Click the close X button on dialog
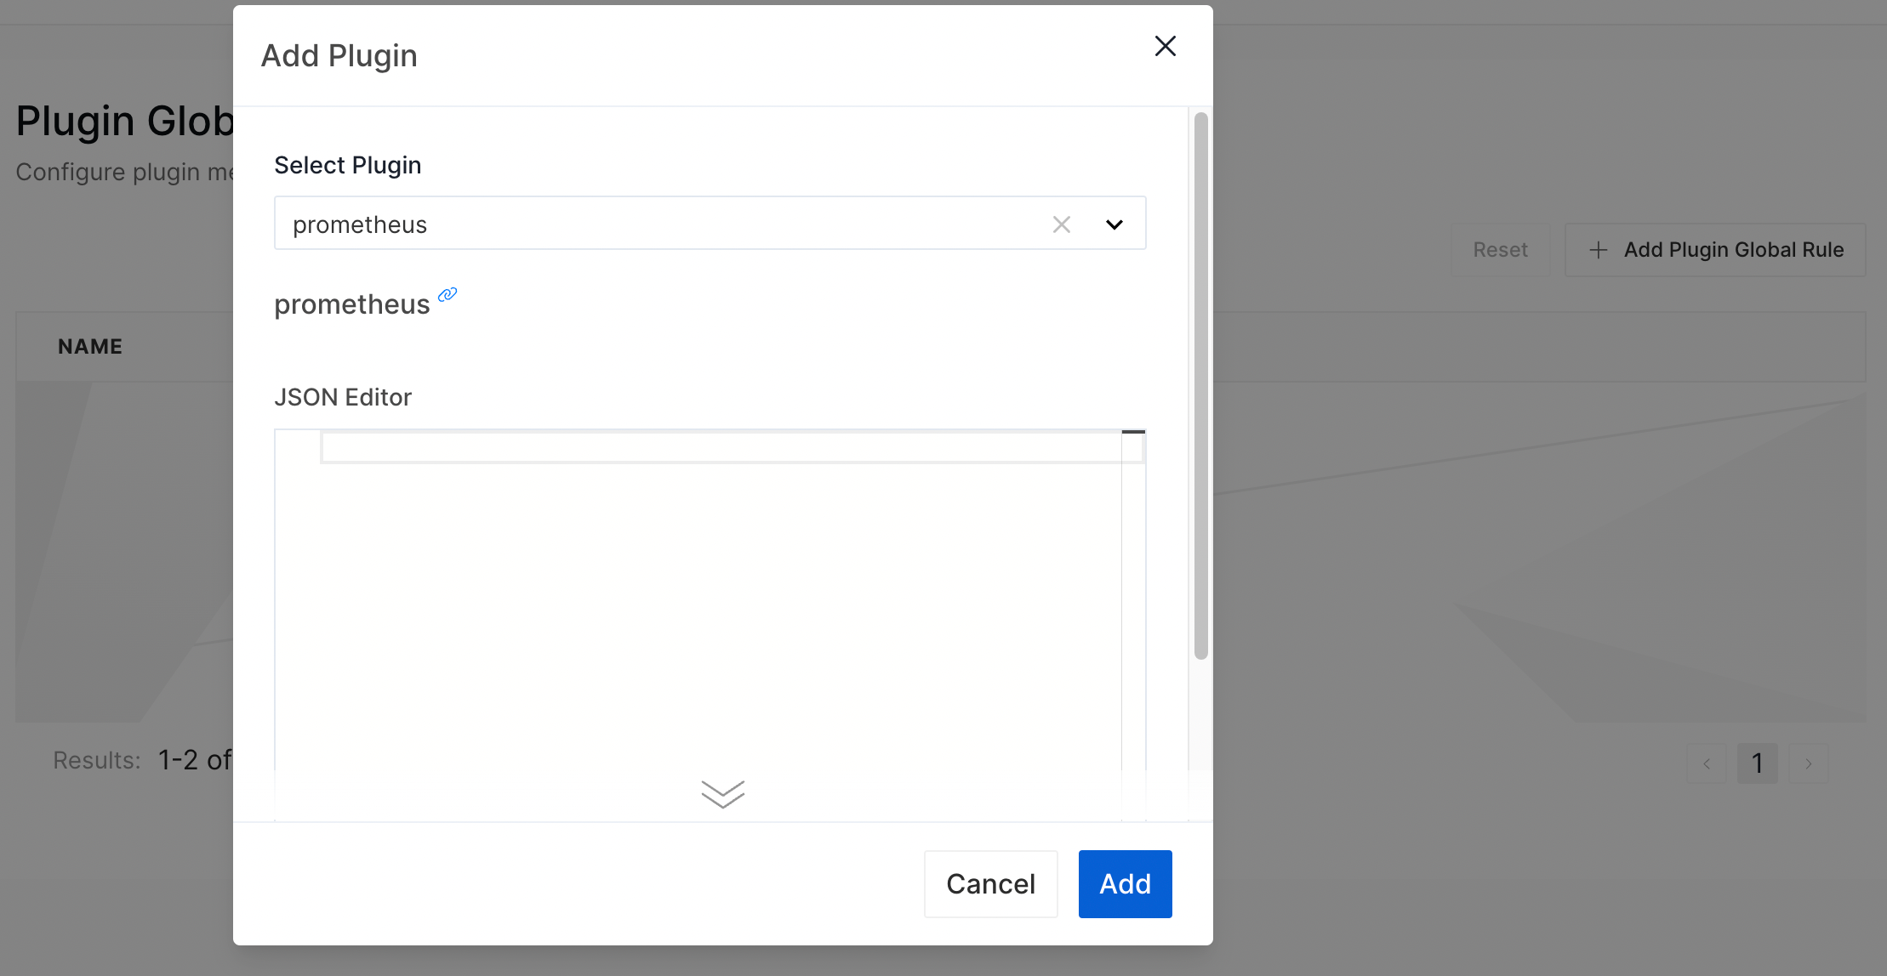This screenshot has width=1887, height=976. point(1165,46)
